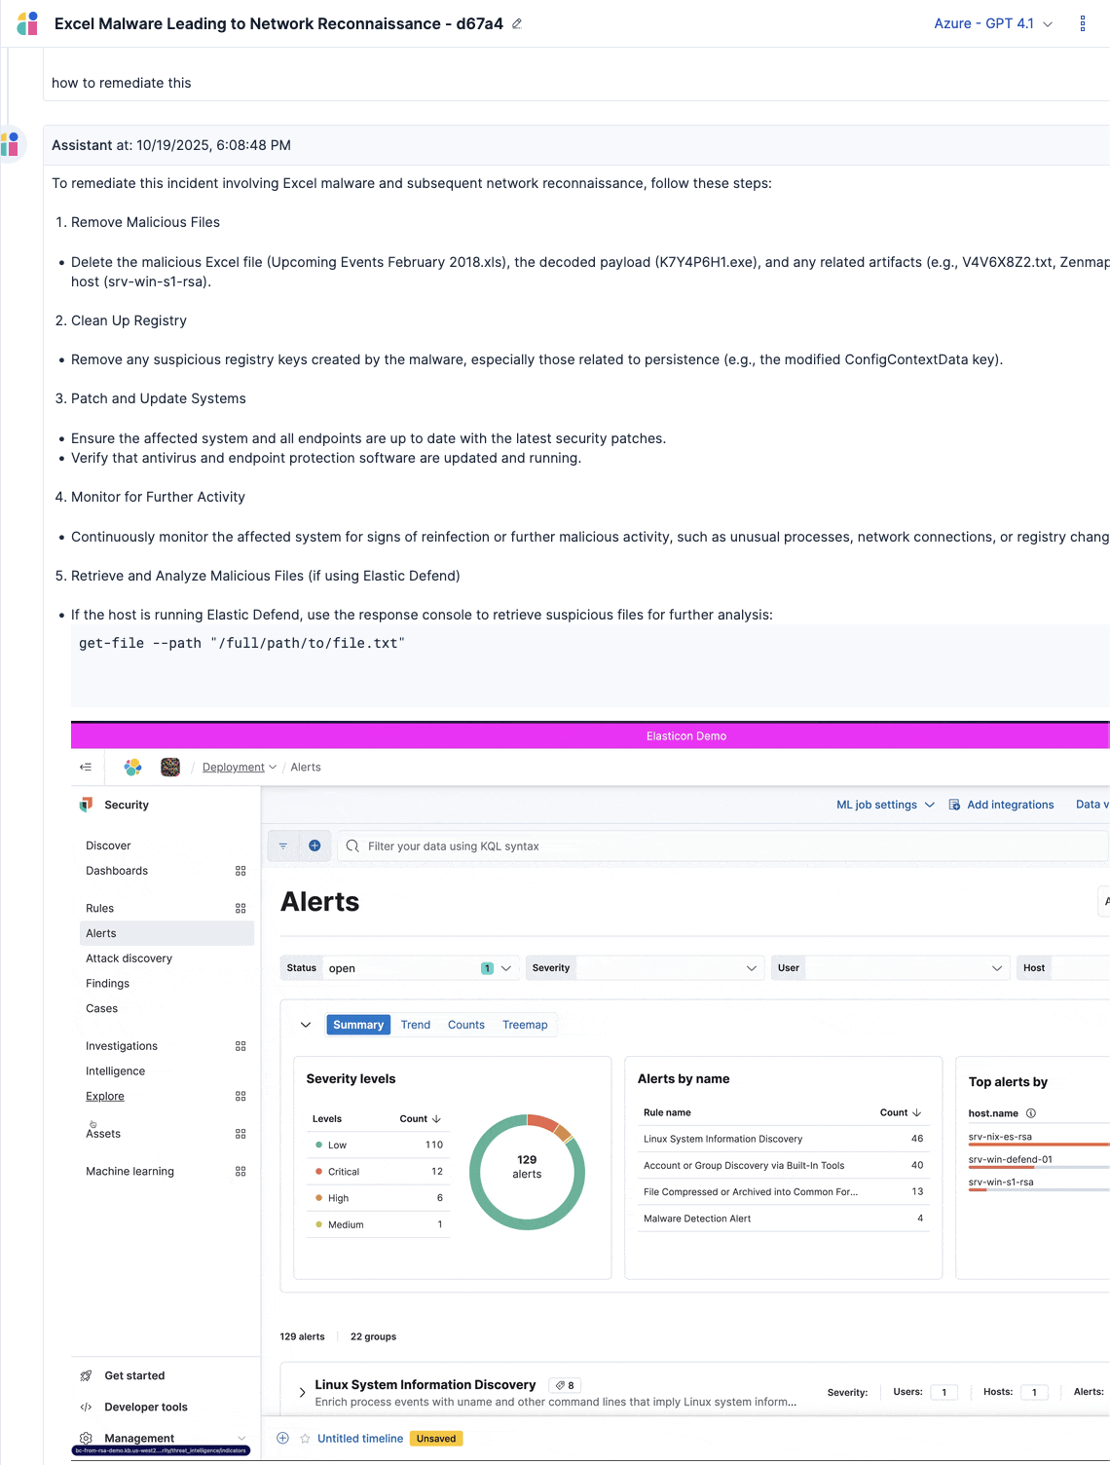The height and width of the screenshot is (1465, 1110).
Task: Click the plus icon beside Untitled timeline
Action: click(x=283, y=1438)
